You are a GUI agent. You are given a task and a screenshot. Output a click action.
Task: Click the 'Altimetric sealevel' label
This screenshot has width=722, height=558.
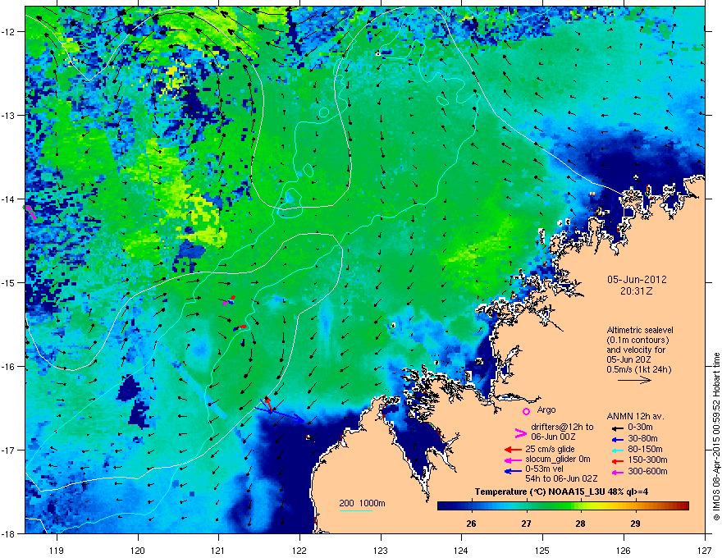tap(640, 330)
